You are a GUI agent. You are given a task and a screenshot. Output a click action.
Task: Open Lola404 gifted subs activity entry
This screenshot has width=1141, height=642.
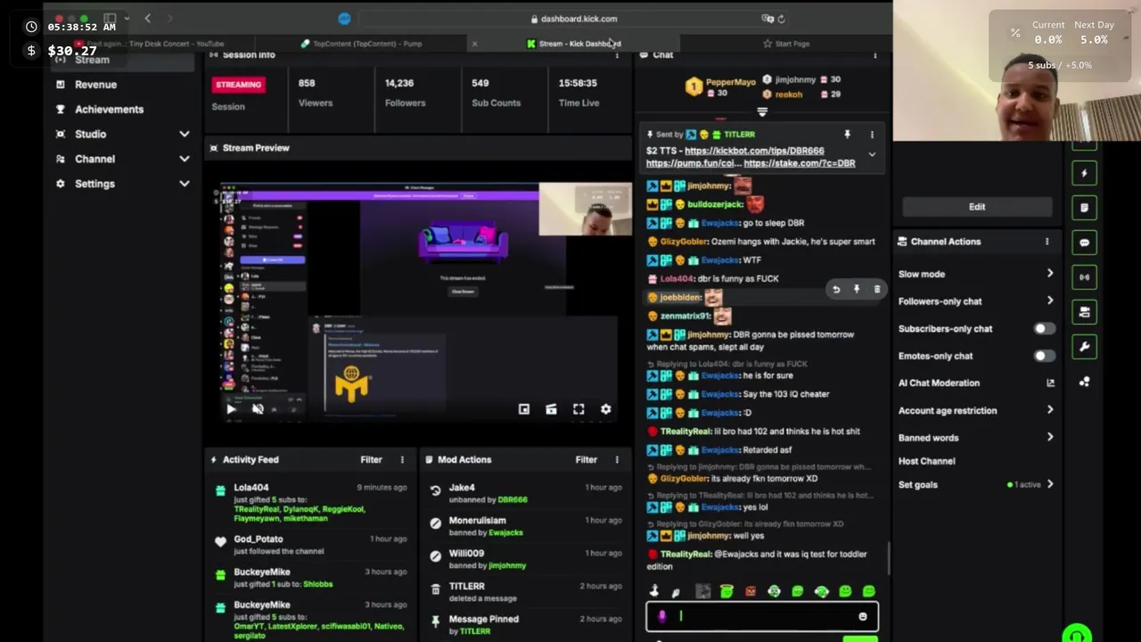point(308,504)
